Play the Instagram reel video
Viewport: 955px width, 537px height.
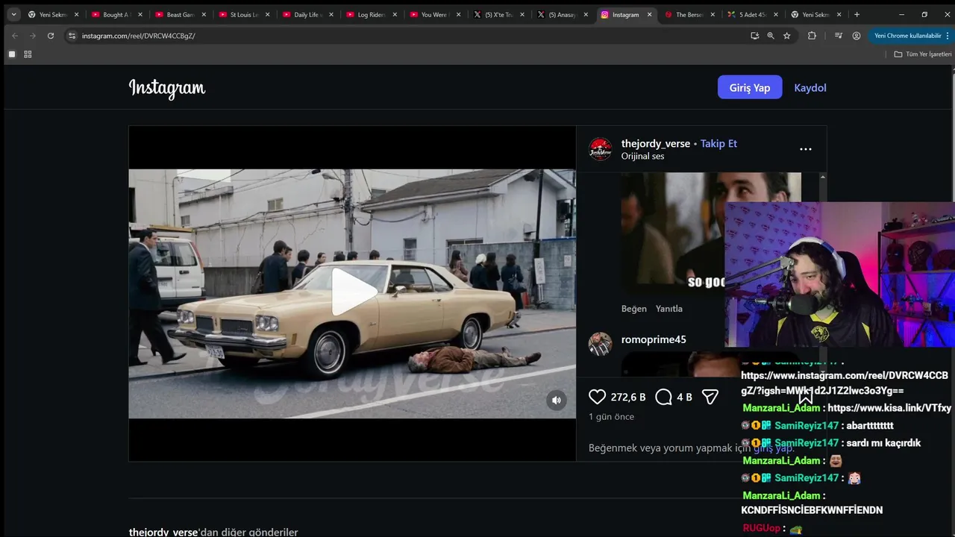[354, 292]
